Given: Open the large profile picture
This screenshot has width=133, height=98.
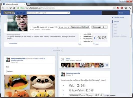Looking at the screenshot, I should [17, 23].
